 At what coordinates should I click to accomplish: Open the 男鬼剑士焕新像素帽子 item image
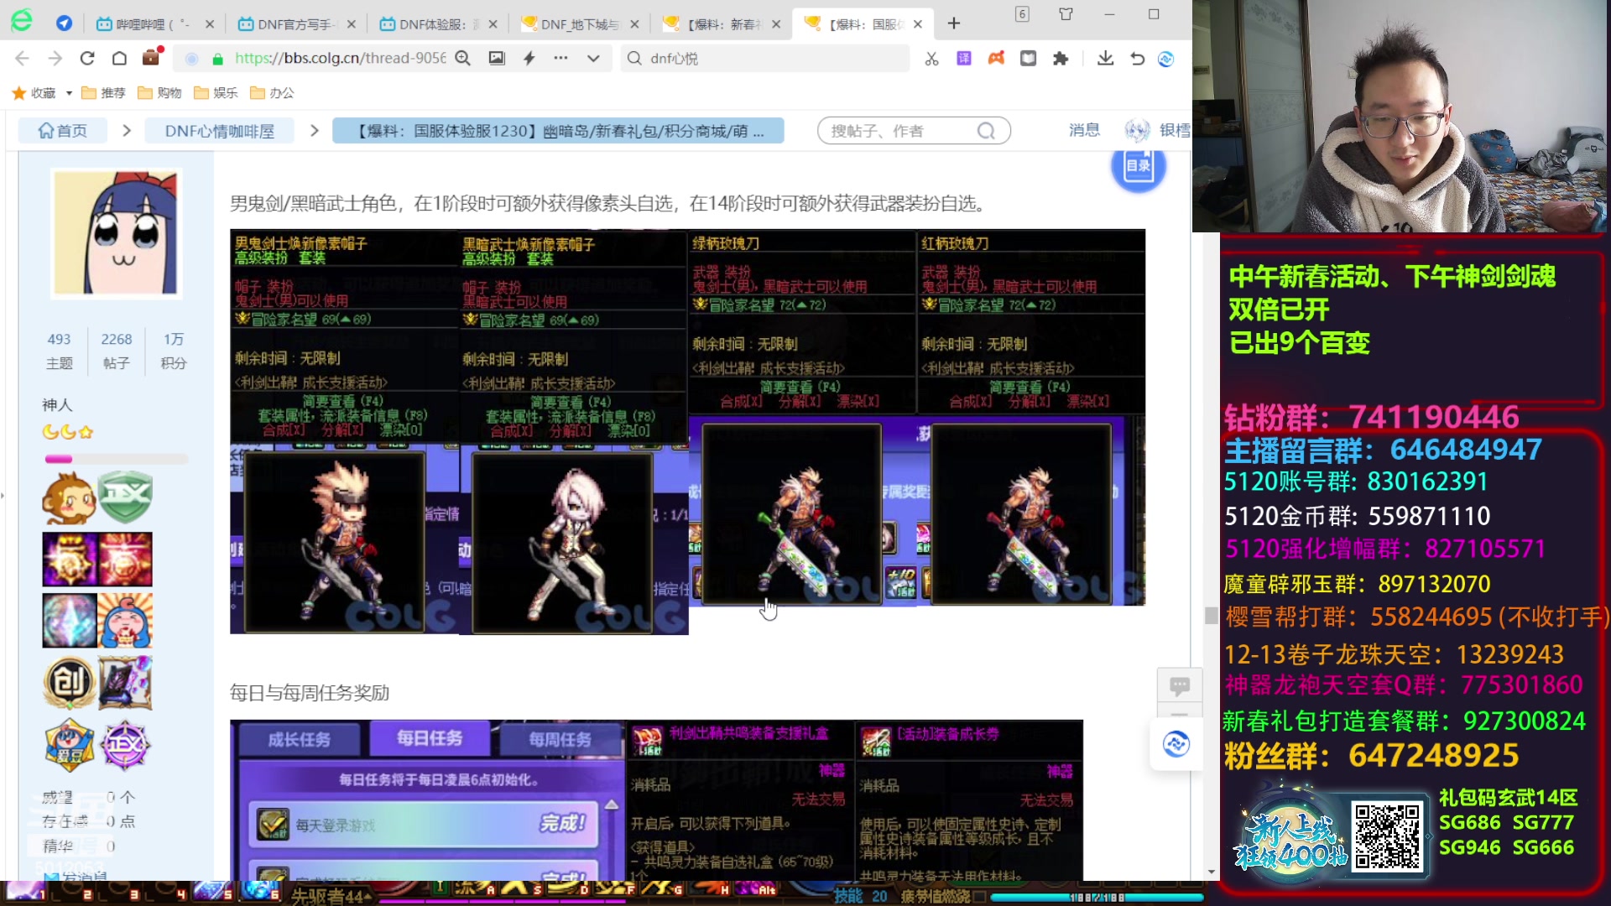tap(345, 432)
